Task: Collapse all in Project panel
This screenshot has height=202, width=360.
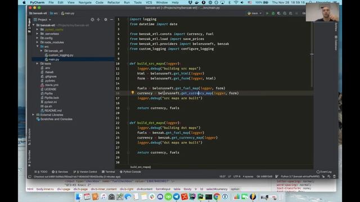Action: [x=98, y=20]
